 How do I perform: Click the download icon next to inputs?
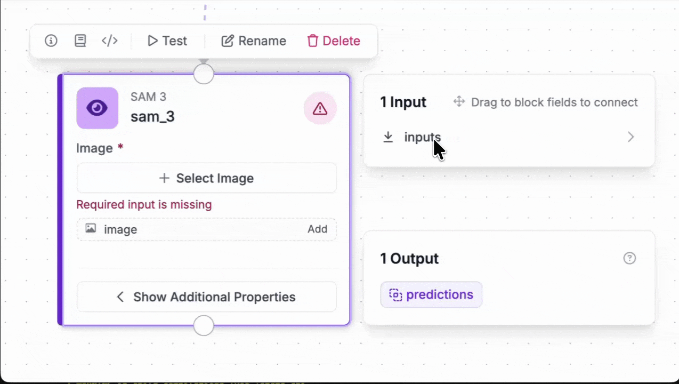pyautogui.click(x=388, y=138)
